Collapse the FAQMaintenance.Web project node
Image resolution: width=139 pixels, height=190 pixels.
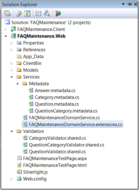[x=6, y=36]
